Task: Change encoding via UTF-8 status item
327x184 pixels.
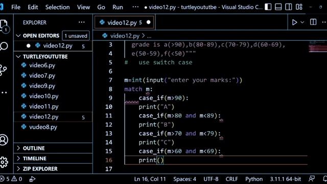Action: 211,179
